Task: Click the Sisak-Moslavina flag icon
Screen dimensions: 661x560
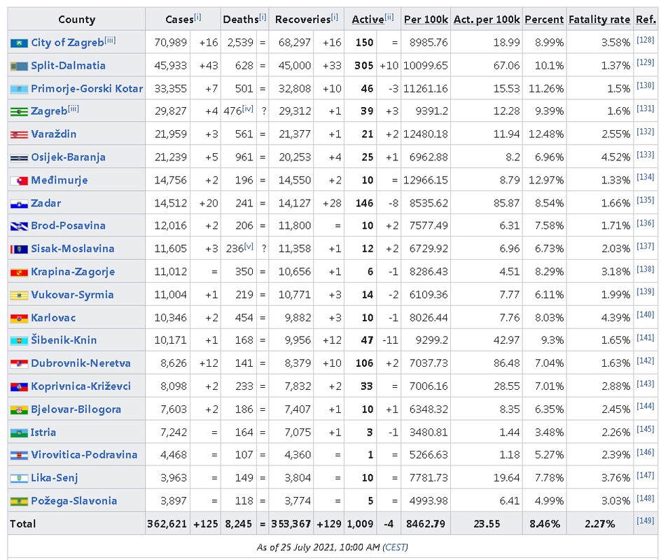Action: 19,249
